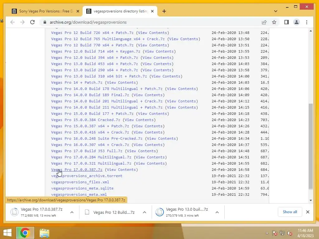Close the Sony Vegas Pro Versions tab
This screenshot has width=319, height=239.
pos(78,11)
